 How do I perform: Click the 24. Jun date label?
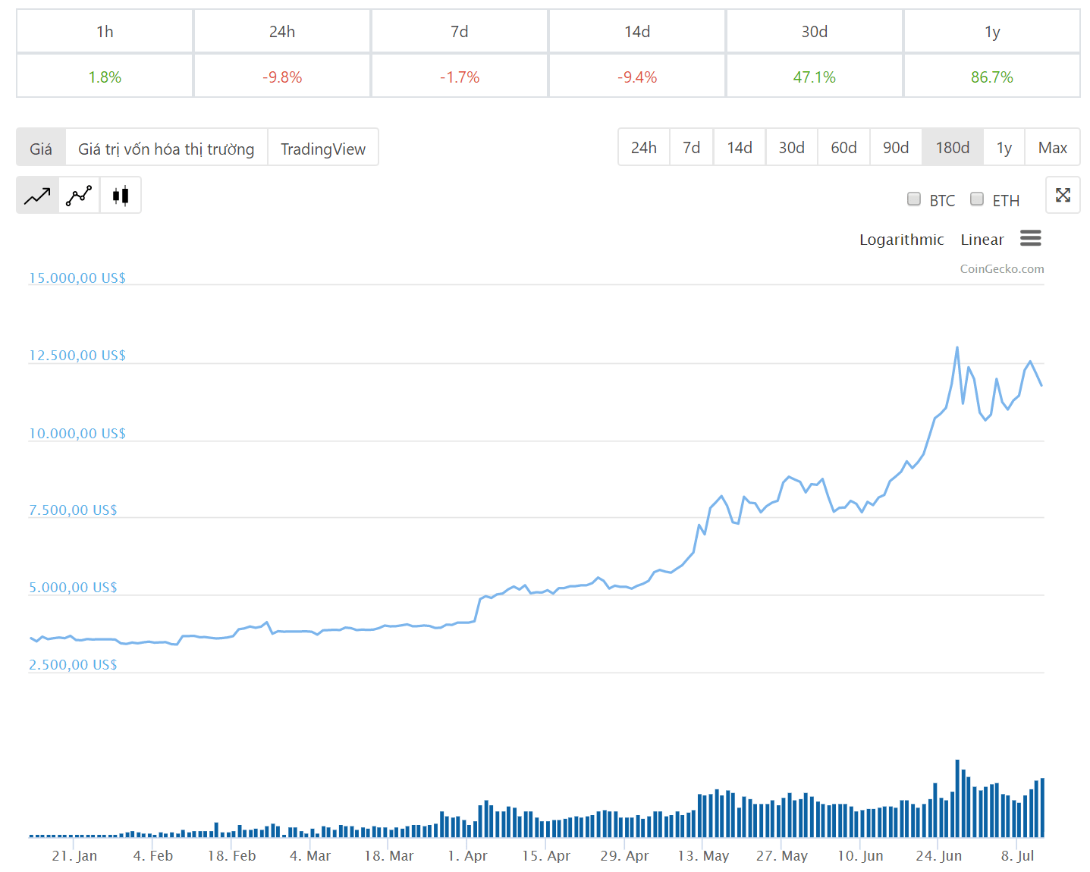[939, 855]
